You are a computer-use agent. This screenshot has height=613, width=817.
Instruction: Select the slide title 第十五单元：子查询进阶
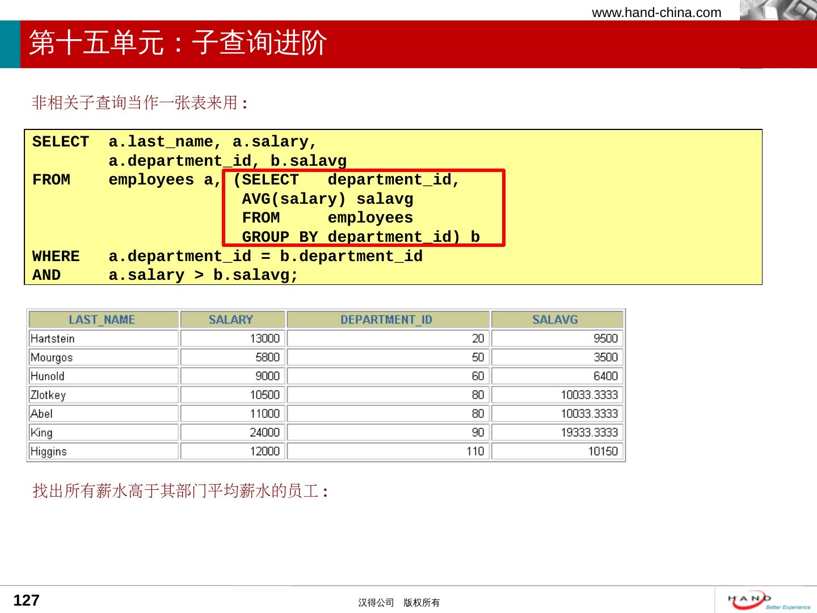click(x=178, y=43)
